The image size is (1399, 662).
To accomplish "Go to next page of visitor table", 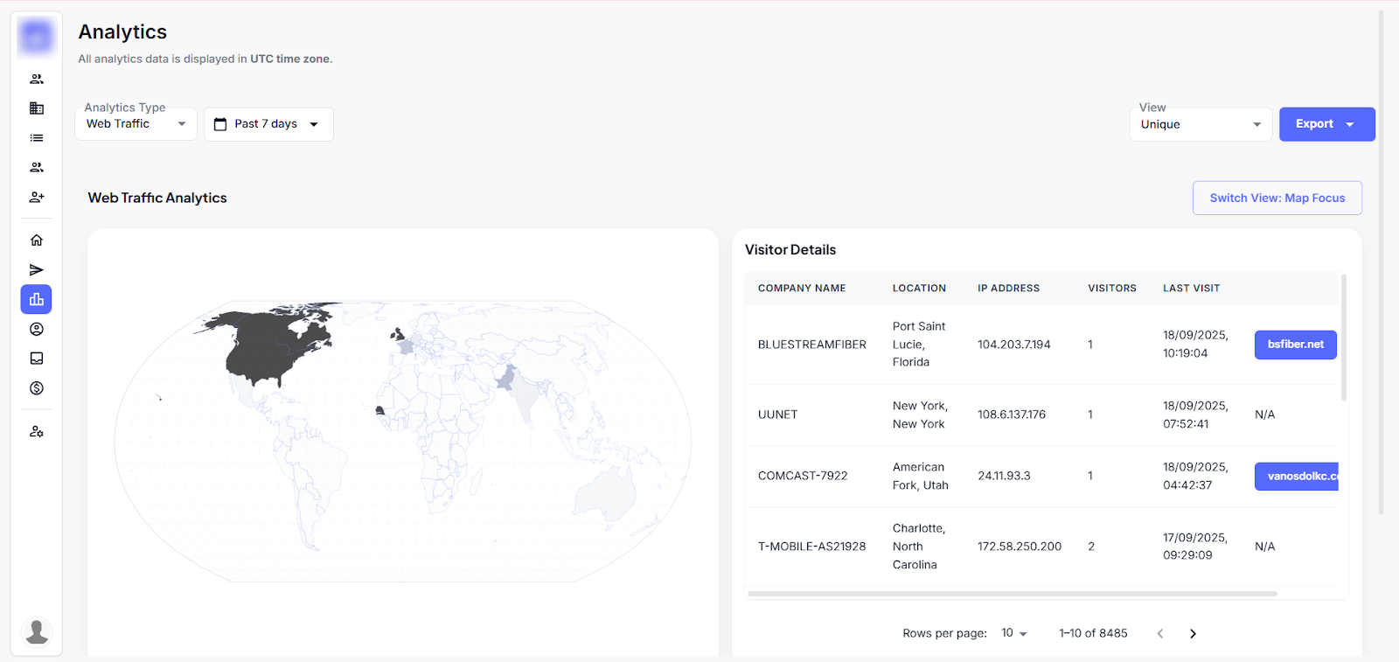I will (1193, 634).
